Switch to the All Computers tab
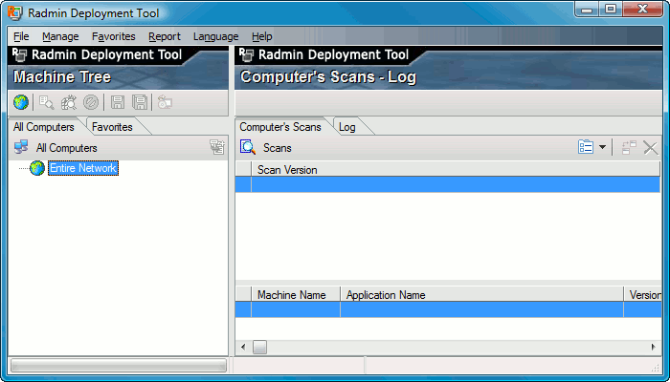 point(44,127)
